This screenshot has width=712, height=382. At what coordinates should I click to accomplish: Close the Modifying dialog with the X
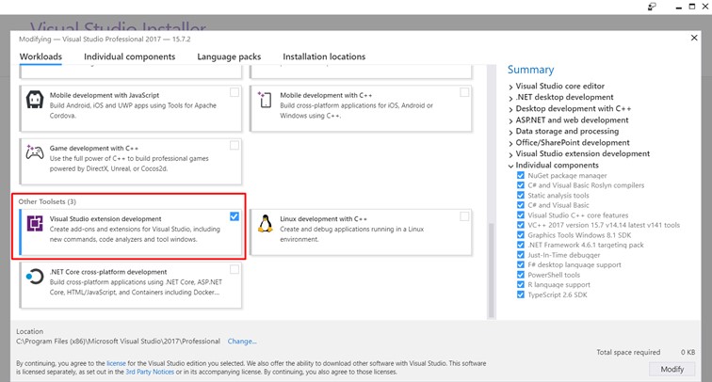[x=694, y=38]
